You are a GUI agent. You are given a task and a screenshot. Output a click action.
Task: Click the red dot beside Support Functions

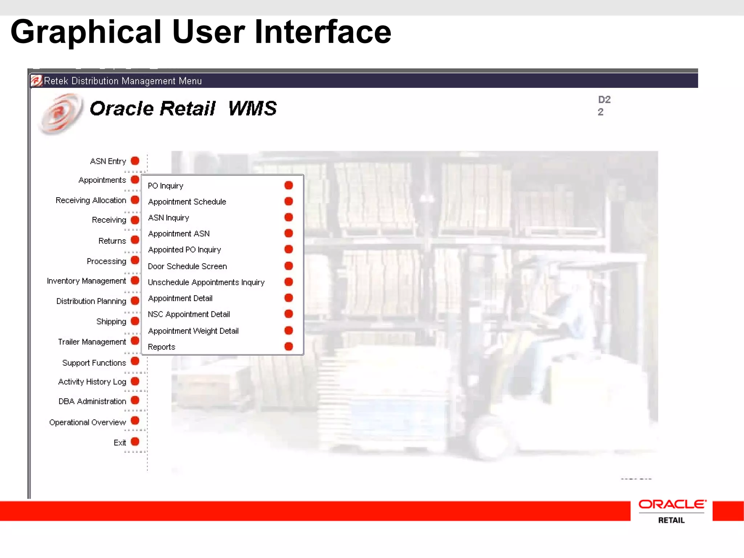tap(135, 361)
